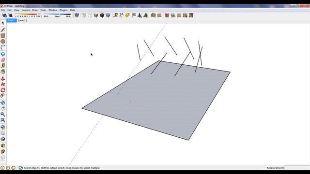
Task: Select the Pan hand tool
Action: click(x=3, y=108)
